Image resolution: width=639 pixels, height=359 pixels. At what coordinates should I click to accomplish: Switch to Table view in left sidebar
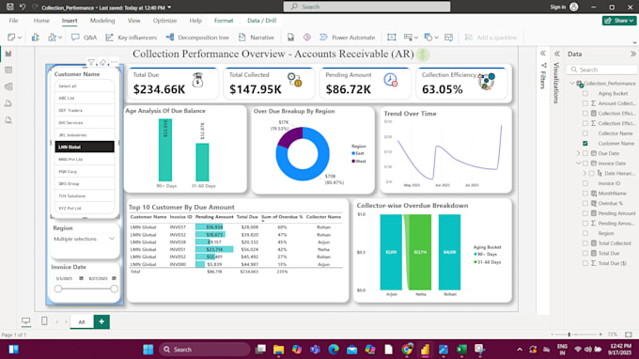point(8,70)
